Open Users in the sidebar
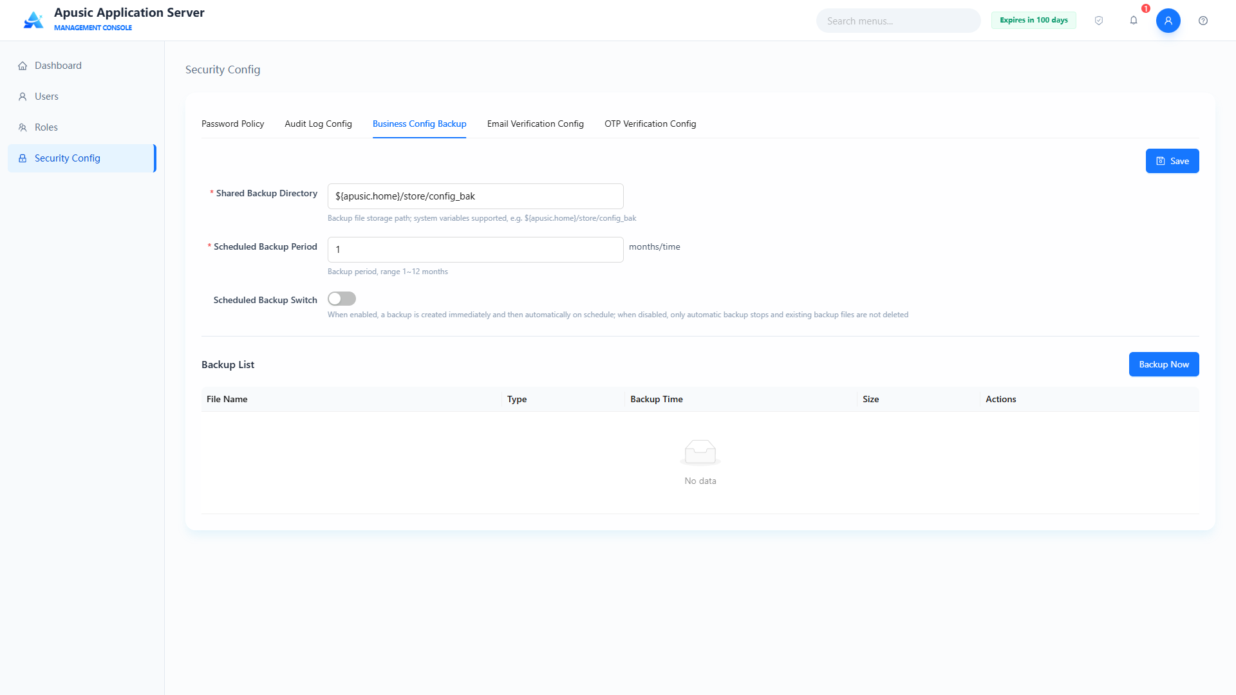 (x=82, y=97)
